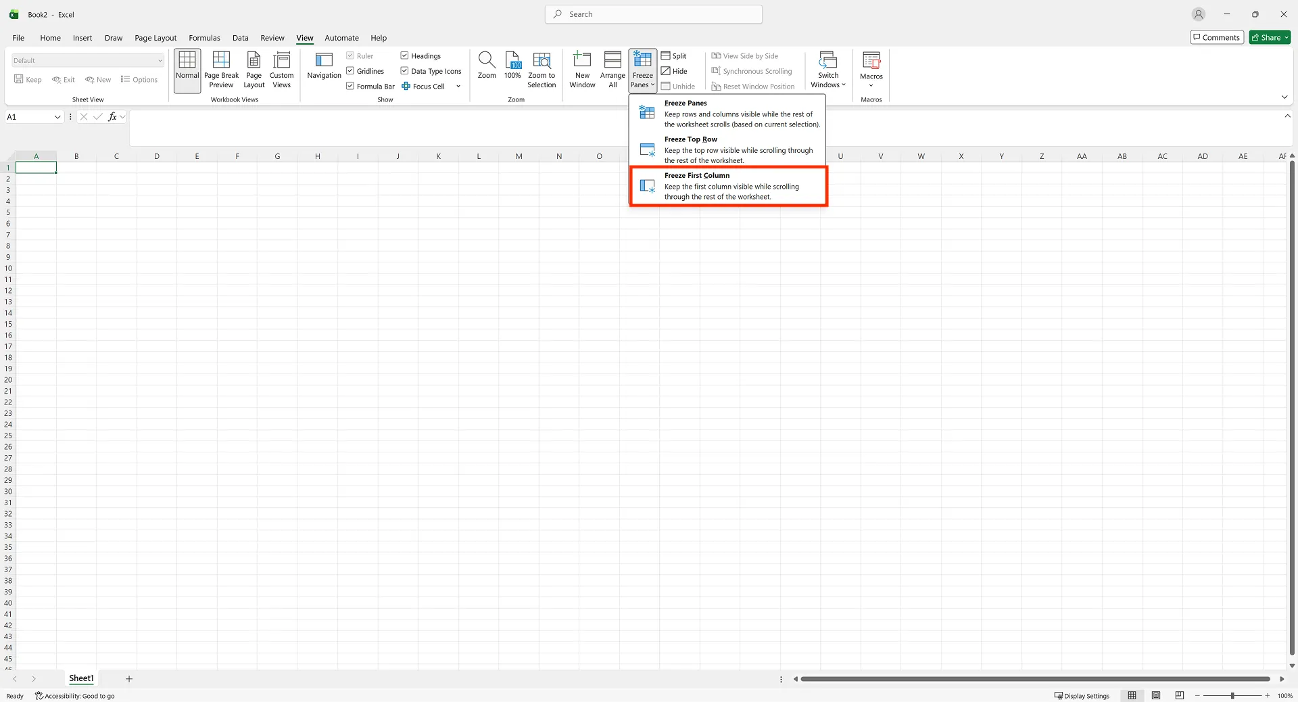Viewport: 1298px width, 702px height.
Task: Select Freeze First Column
Action: coord(728,186)
